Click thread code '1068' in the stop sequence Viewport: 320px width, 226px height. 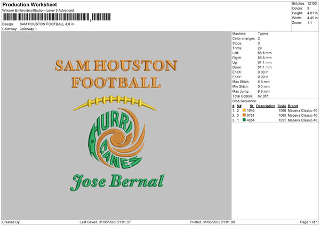pyautogui.click(x=282, y=110)
